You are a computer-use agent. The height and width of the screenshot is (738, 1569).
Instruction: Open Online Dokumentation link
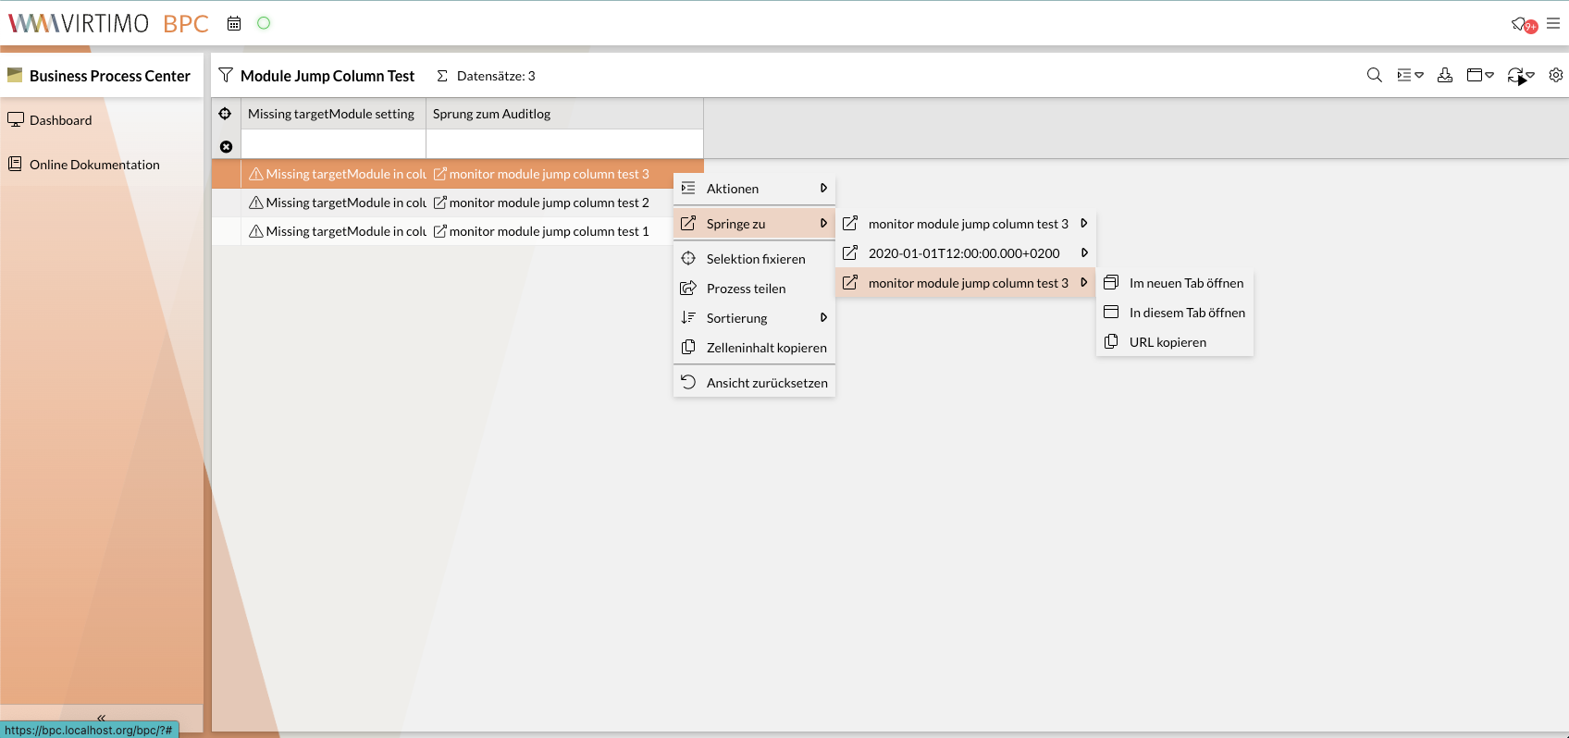(x=94, y=165)
